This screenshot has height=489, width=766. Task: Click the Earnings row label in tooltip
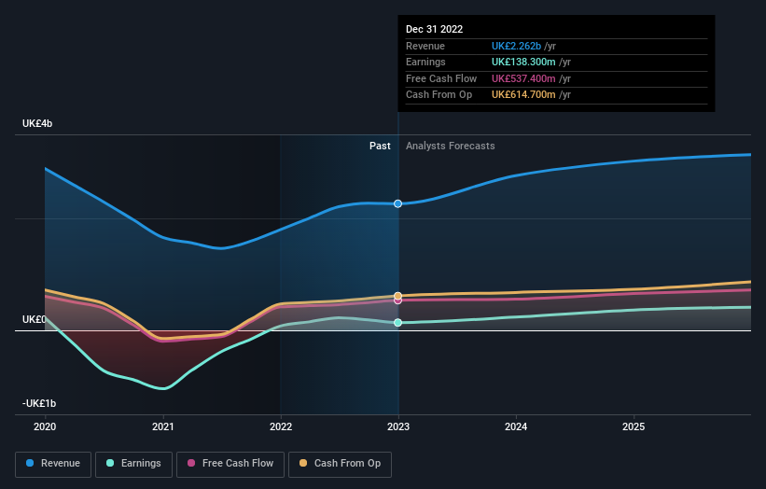425,62
